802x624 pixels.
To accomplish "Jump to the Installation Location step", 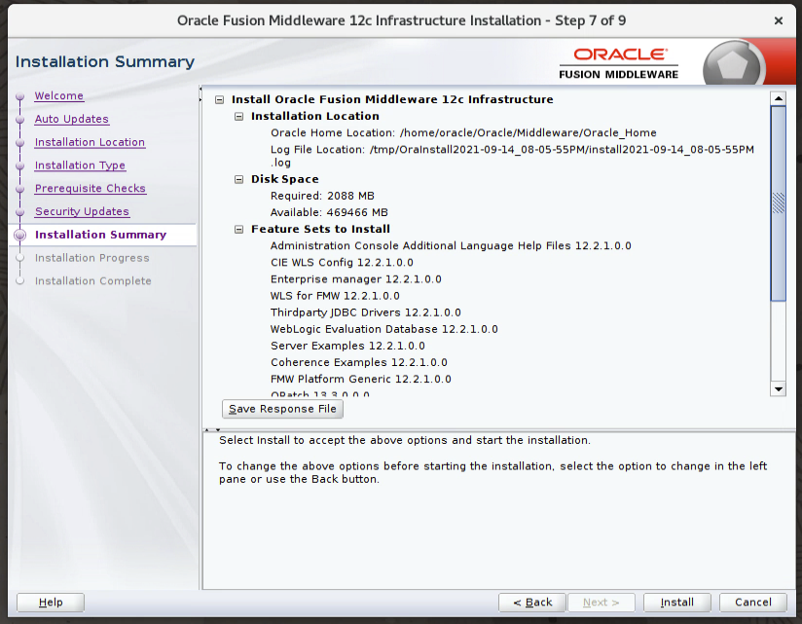I will (x=90, y=142).
